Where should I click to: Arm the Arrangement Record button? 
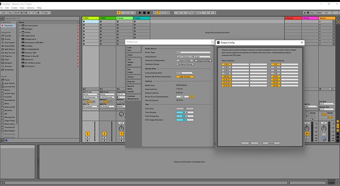[148, 13]
